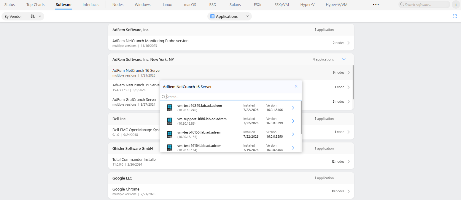Focus the popup Search field

tap(231, 97)
